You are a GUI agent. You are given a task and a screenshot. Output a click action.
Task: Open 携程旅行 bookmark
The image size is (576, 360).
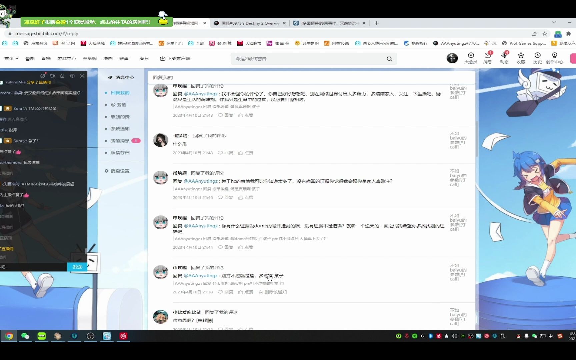click(x=416, y=43)
